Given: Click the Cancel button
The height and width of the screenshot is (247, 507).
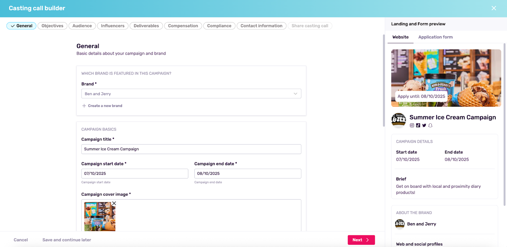Looking at the screenshot, I should point(21,240).
